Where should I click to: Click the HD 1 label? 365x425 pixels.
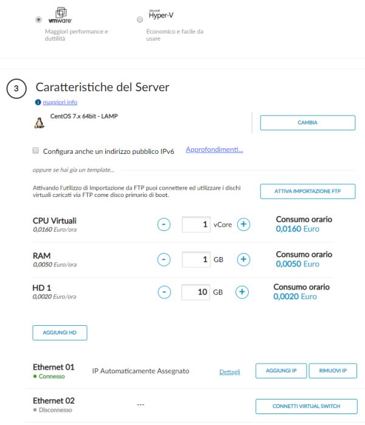42,288
